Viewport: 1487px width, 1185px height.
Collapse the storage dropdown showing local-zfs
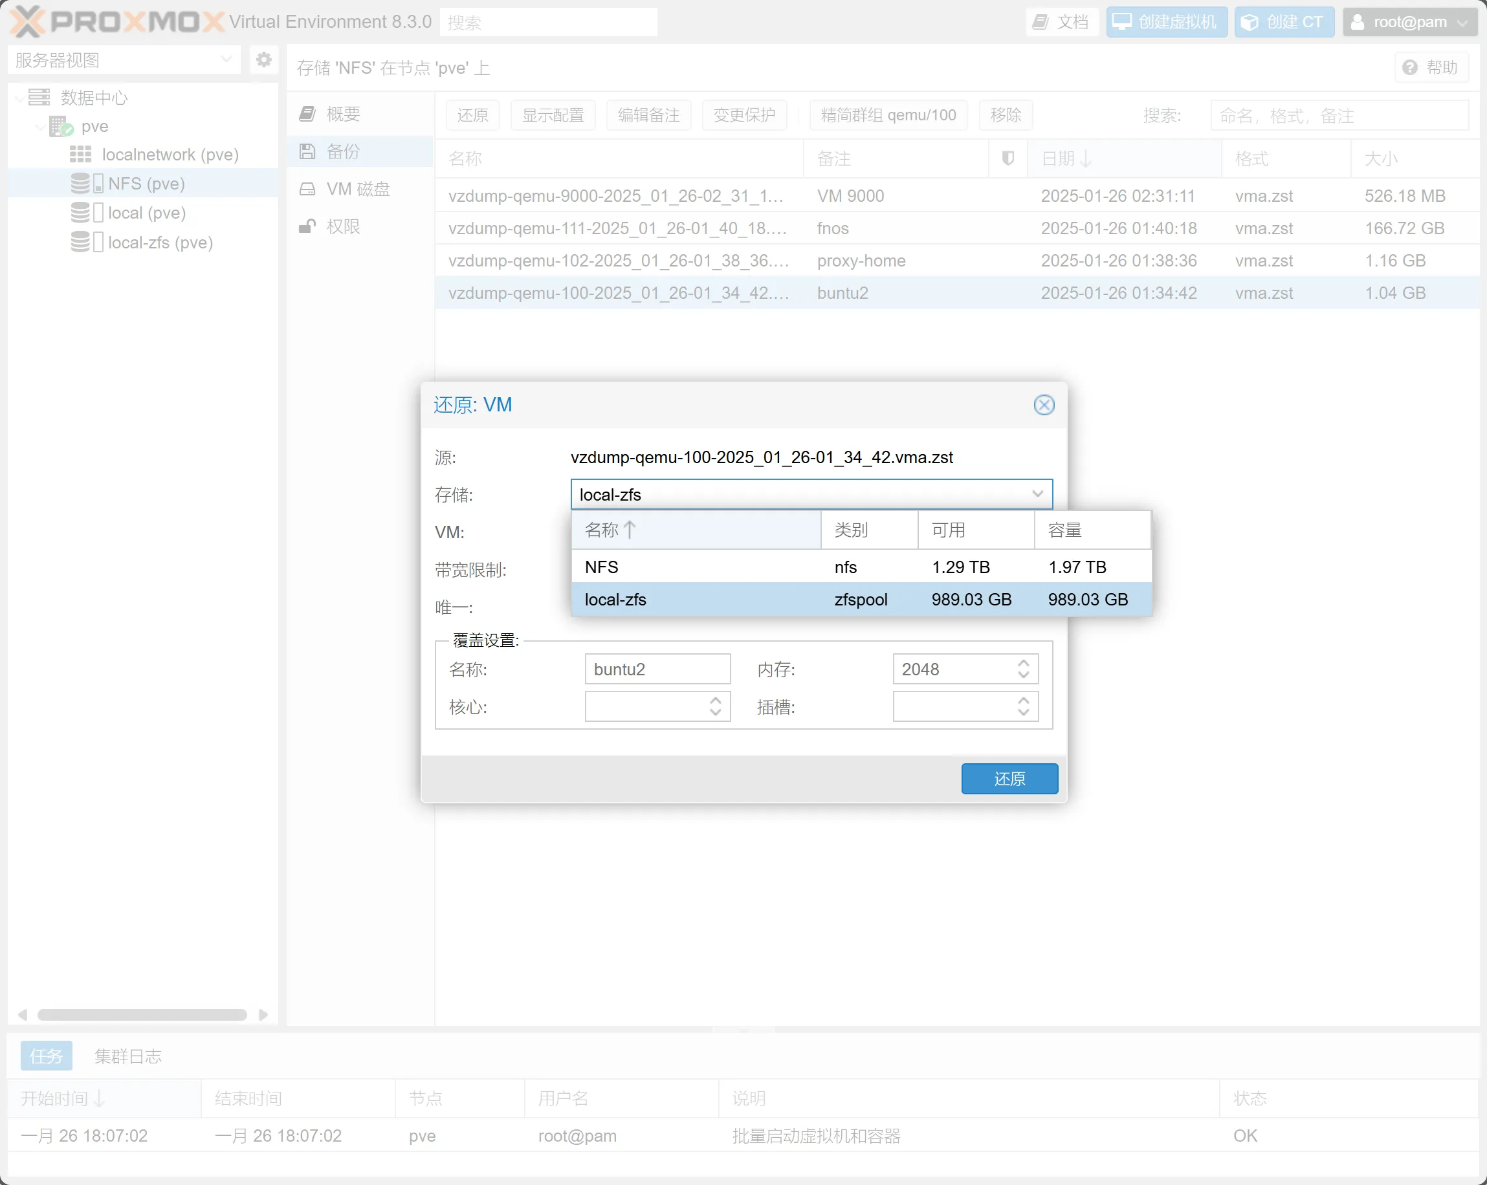click(x=1037, y=494)
